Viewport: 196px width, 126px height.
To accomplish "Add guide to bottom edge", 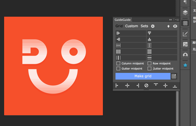I will [175, 86].
